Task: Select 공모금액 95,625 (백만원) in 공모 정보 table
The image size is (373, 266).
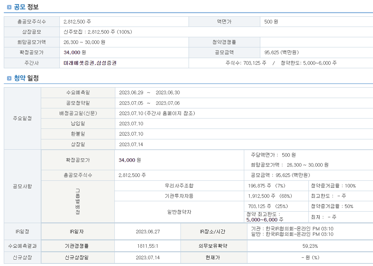Action: tap(281, 52)
